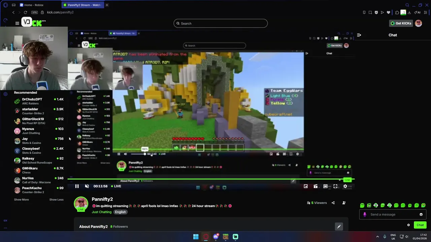Viewport: 431px width, 242px height.
Task: Open PeachKachu recommended channel
Action: pyautogui.click(x=39, y=190)
